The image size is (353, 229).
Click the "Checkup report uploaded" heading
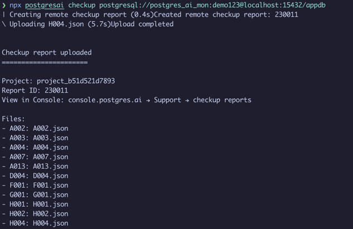point(47,53)
